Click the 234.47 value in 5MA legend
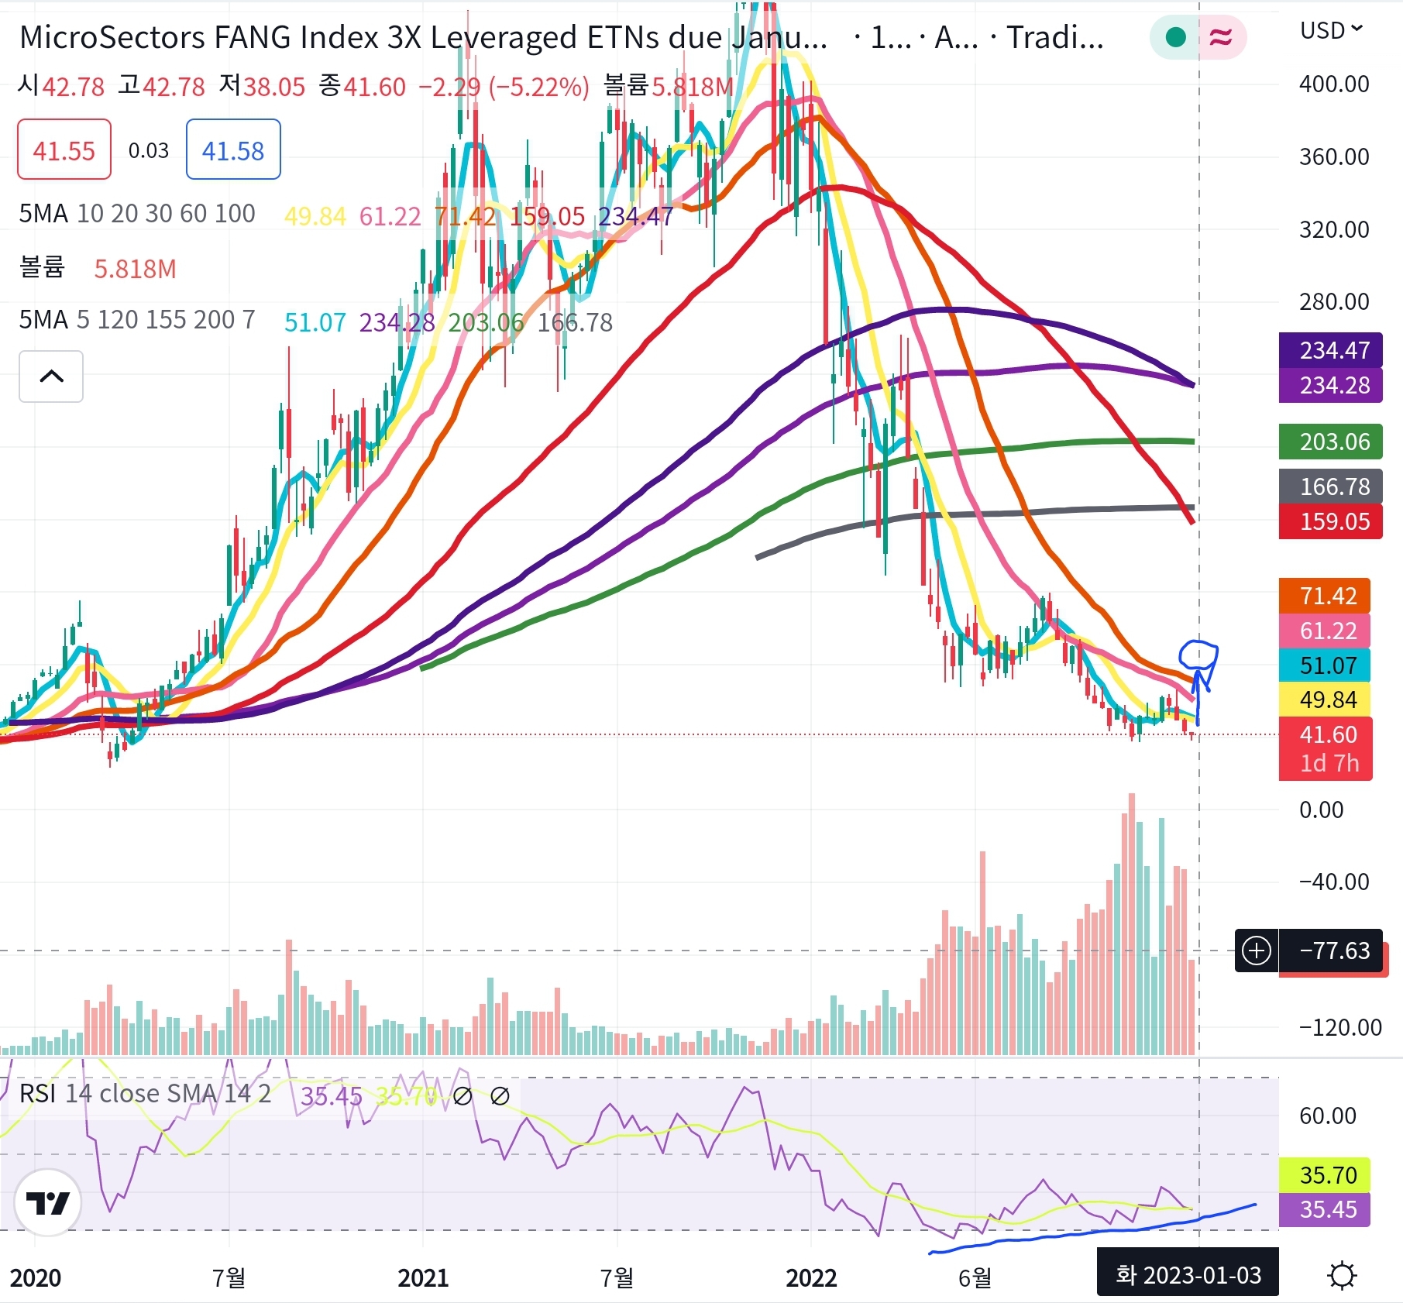The image size is (1403, 1303). (636, 216)
